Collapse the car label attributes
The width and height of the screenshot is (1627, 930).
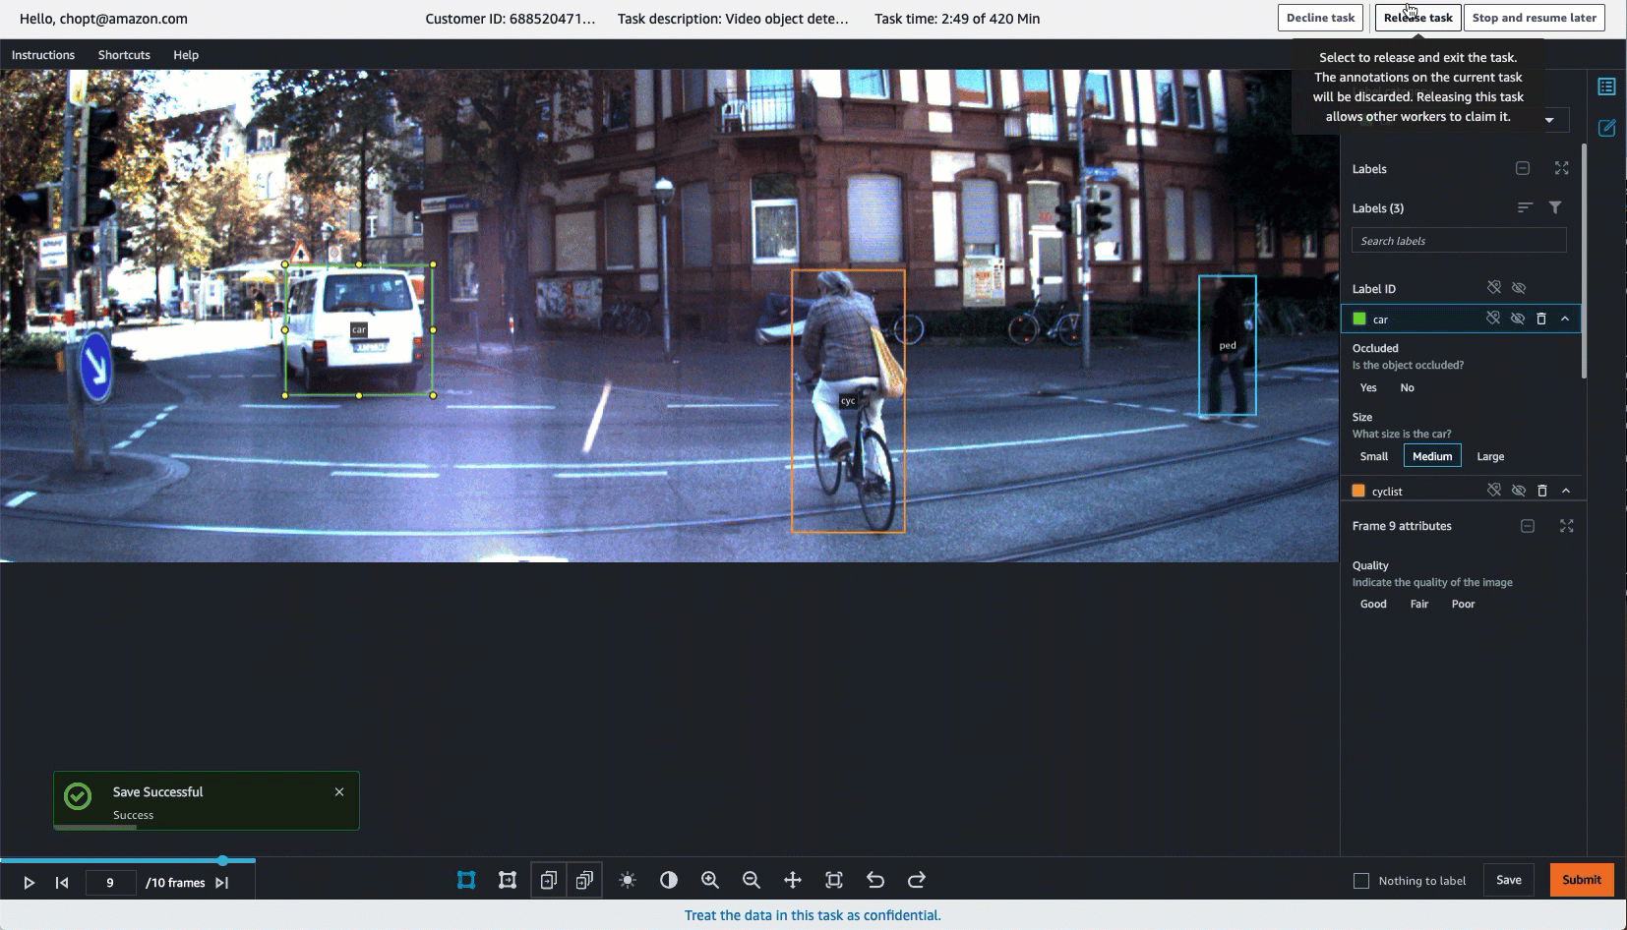coord(1564,319)
